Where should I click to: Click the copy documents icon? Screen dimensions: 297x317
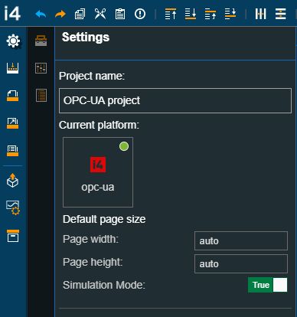[80, 14]
